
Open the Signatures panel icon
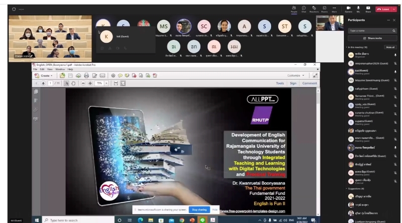pos(36,119)
